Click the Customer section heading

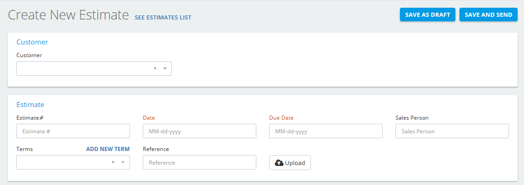point(32,42)
